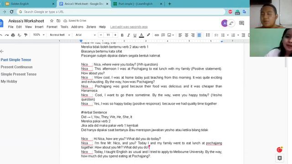Viewport: 292px width, 164px height.
Task: Open the comment history icon
Action: tap(241, 23)
